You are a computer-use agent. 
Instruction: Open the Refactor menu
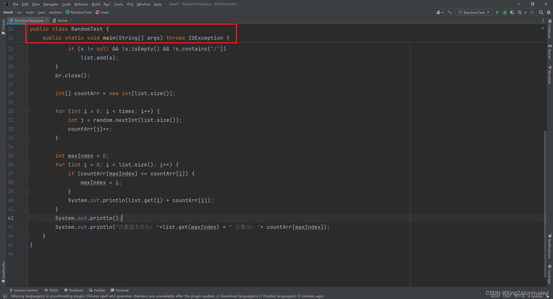(81, 4)
